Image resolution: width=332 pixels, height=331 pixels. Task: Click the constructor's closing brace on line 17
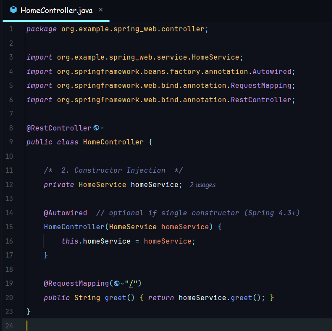click(46, 255)
